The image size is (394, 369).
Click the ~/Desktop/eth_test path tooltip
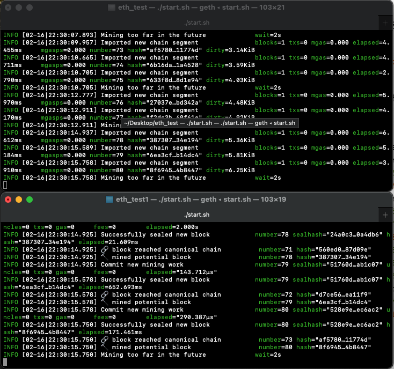point(209,123)
